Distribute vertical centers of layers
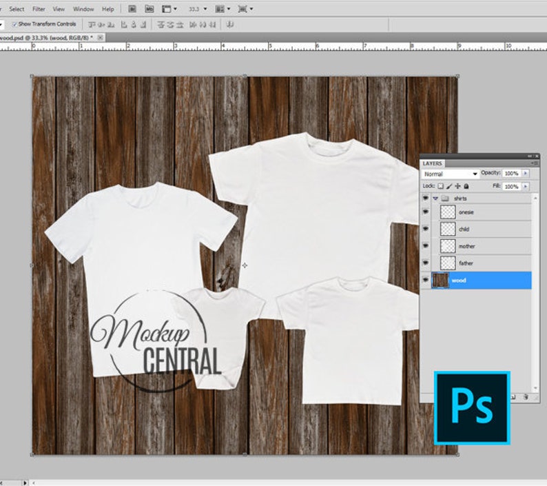This screenshot has width=547, height=486. pyautogui.click(x=170, y=24)
